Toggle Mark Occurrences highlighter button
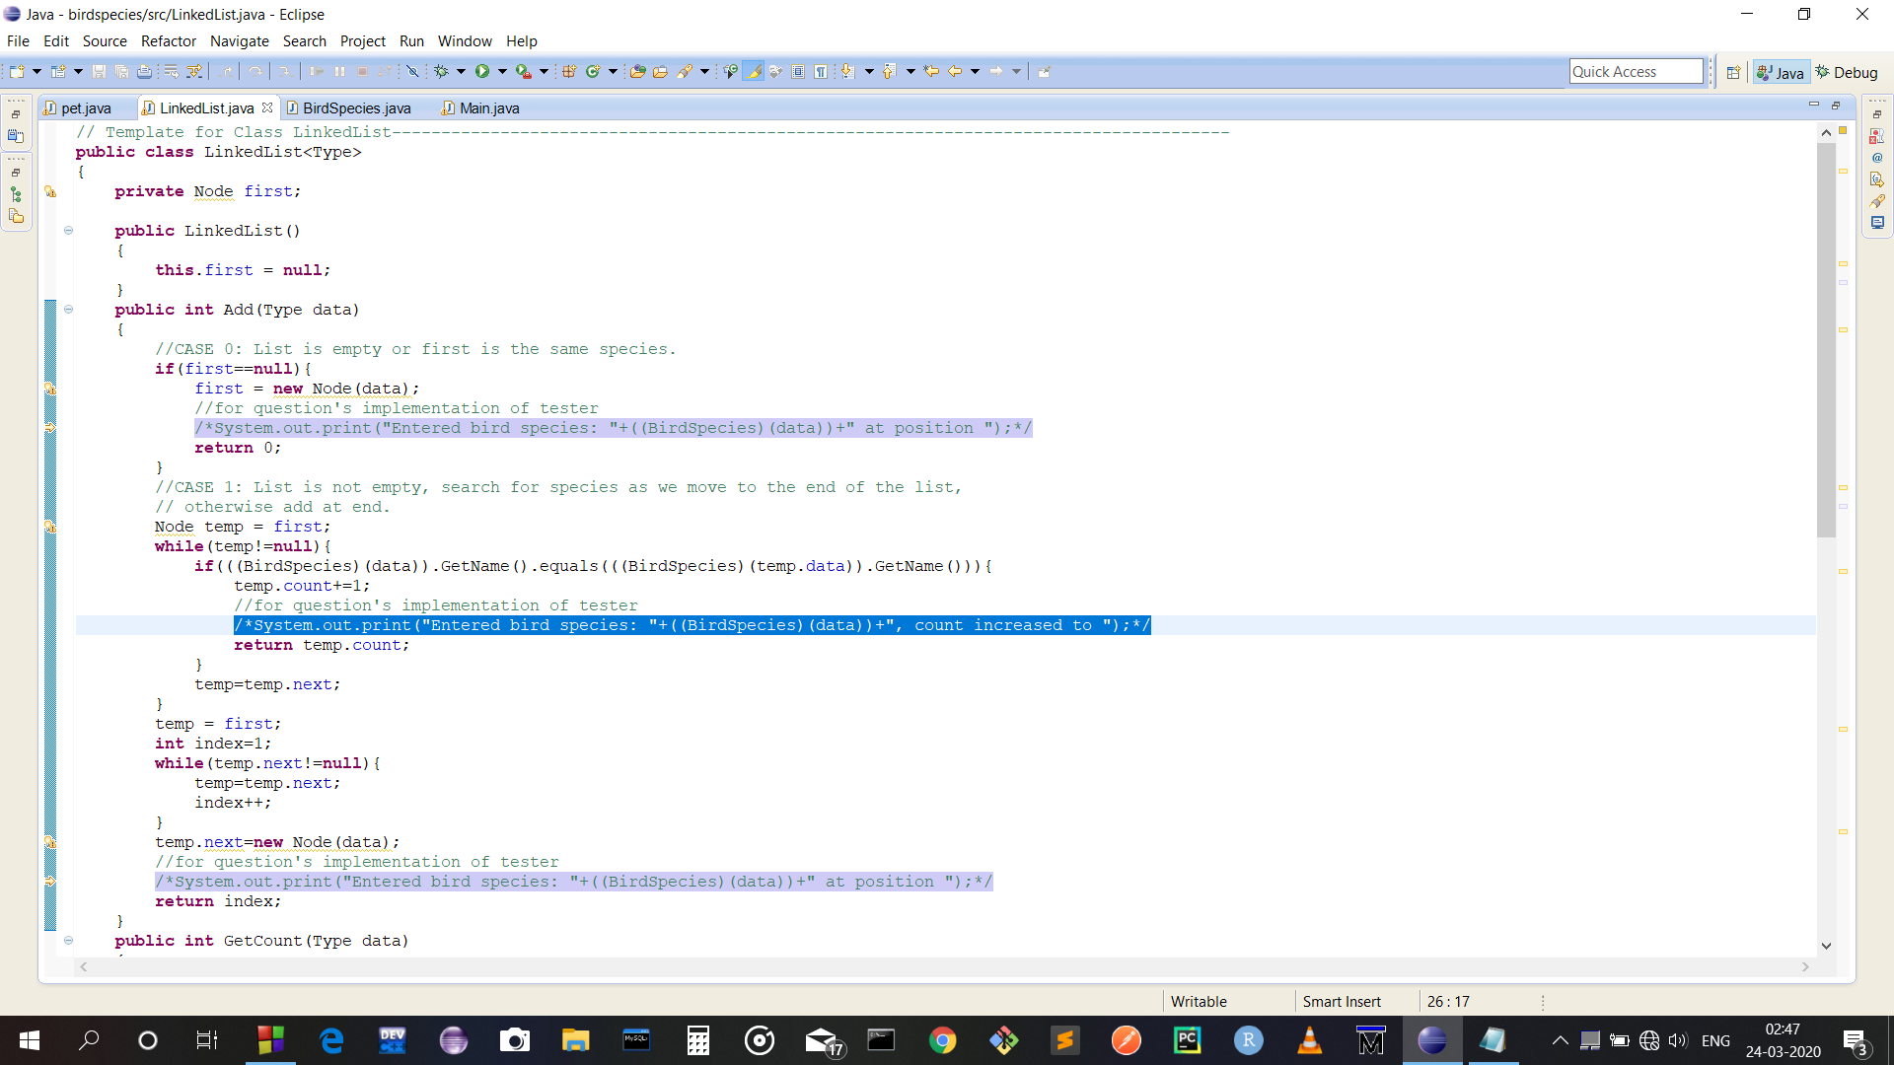Viewport: 1894px width, 1065px height. pyautogui.click(x=753, y=71)
